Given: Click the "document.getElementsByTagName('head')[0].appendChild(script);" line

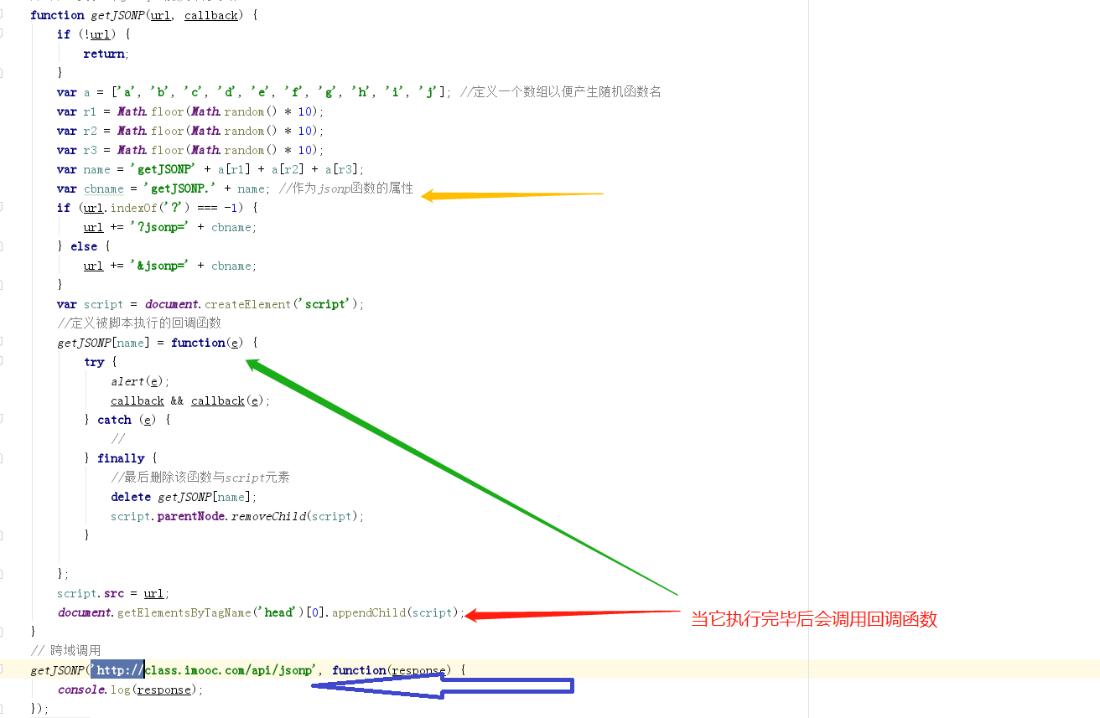Looking at the screenshot, I should point(261,612).
